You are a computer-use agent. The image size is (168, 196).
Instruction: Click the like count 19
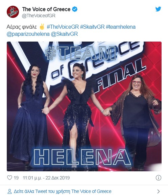click(16, 178)
